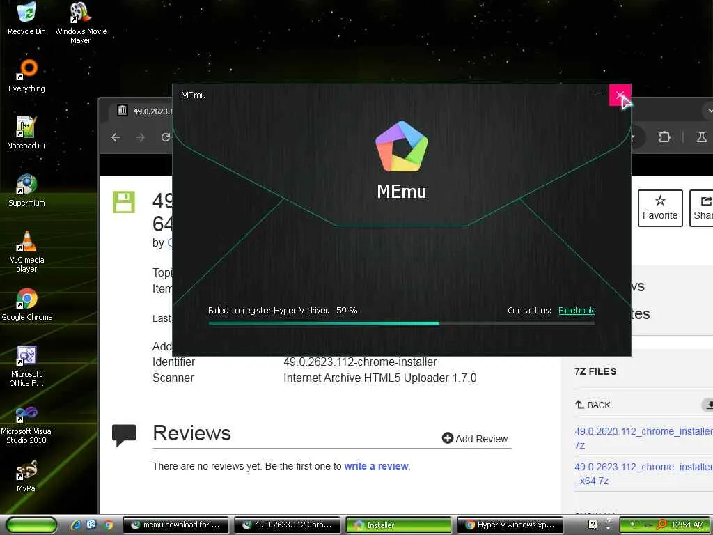Launch Chrome from quick launch bar
Screen dimensions: 713x535
[108, 525]
